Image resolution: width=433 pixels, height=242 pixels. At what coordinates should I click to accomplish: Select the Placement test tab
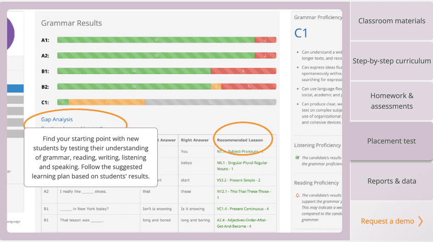pos(391,141)
